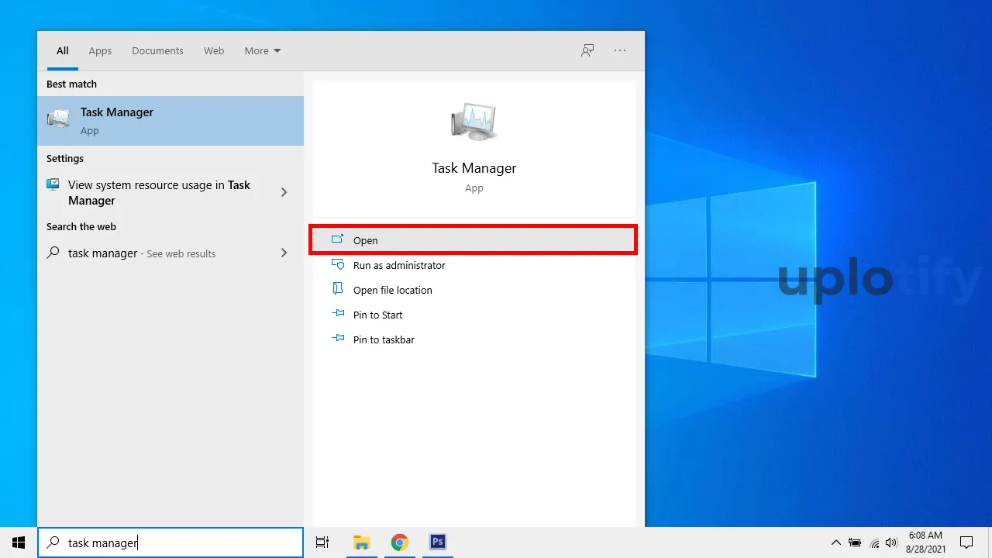This screenshot has height=558, width=992.
Task: Click the monitor settings icon beside View system resource usage
Action: coord(53,184)
